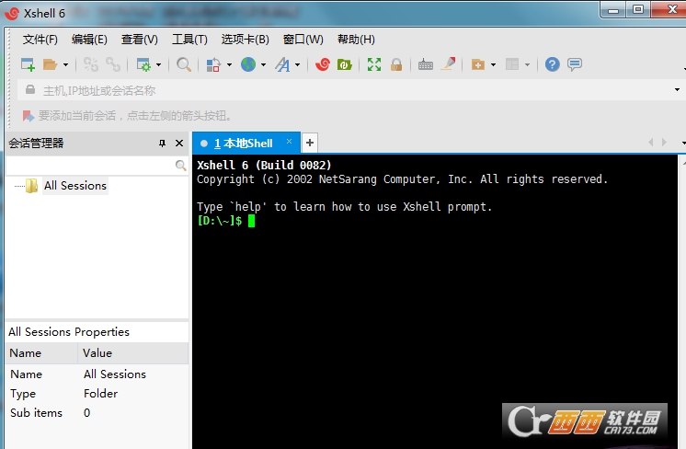The image size is (686, 449).
Task: Expand the Layout dropdown arrow
Action: tap(528, 64)
